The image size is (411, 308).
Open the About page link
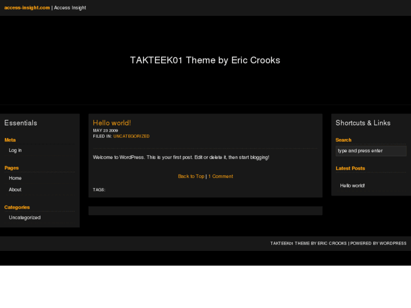15,190
